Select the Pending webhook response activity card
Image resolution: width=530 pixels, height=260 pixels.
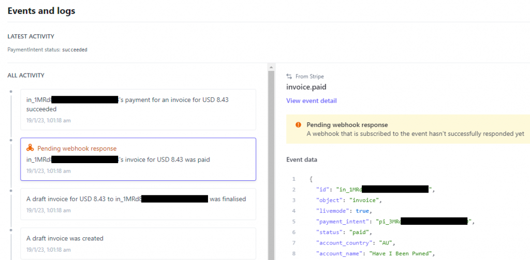[138, 159]
